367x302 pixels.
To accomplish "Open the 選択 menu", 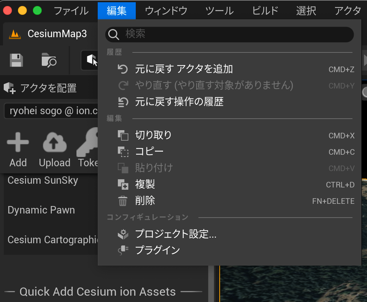I will (306, 11).
